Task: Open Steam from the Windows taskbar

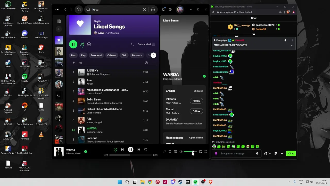Action: [x=180, y=182]
